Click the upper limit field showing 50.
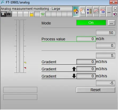The image size is (118, 110). tap(105, 33)
